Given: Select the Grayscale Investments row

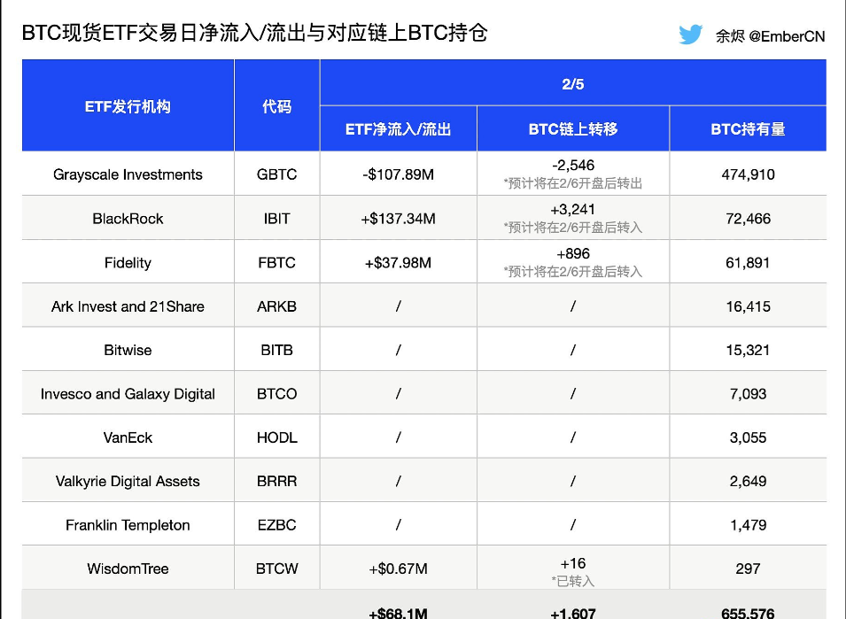Looking at the screenshot, I should (x=127, y=174).
